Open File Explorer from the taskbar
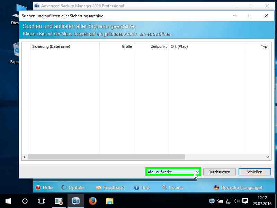The height and width of the screenshot is (208, 277). [x=109, y=201]
